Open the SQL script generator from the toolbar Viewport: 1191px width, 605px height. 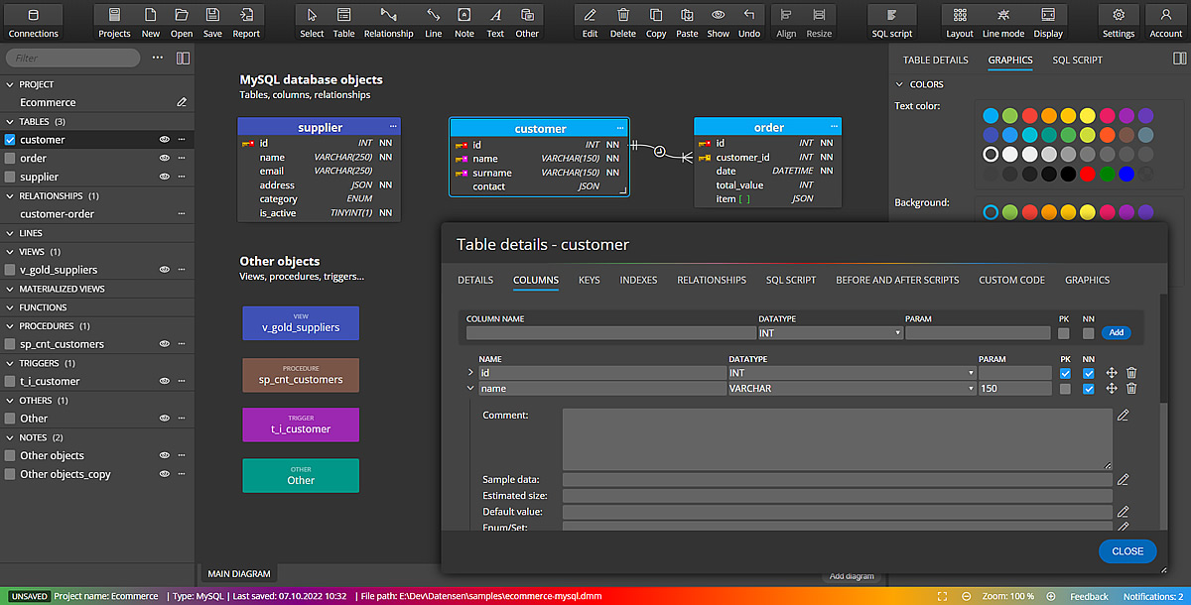tap(890, 15)
